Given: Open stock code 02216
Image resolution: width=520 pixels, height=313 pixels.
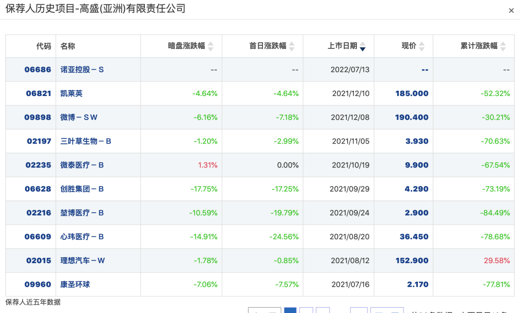Looking at the screenshot, I should [39, 213].
